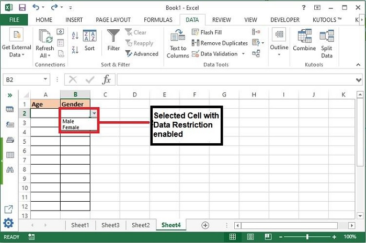The height and width of the screenshot is (243, 366).
Task: Expand the Name Box dropdown
Action: pyautogui.click(x=45, y=79)
